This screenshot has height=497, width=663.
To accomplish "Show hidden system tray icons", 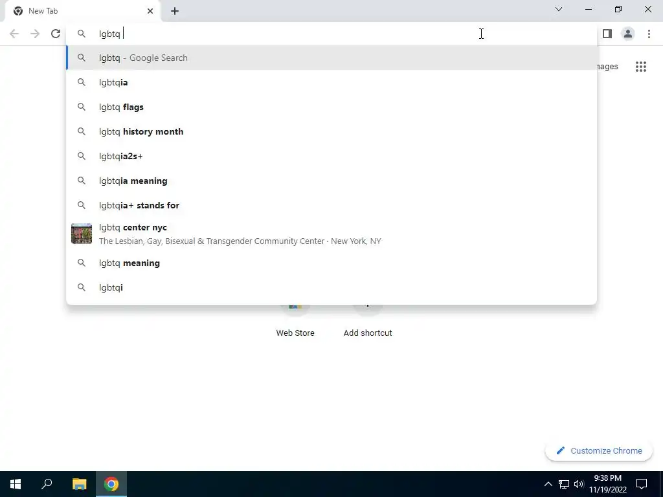I will [x=548, y=484].
